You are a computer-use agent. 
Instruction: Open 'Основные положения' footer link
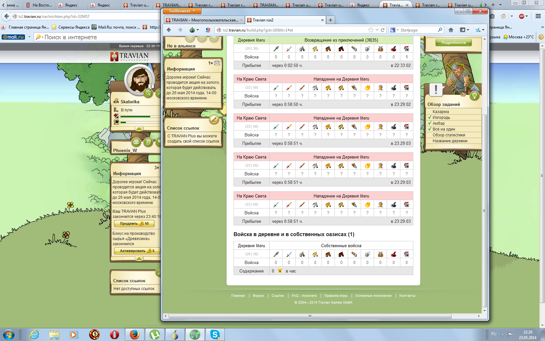point(373,296)
